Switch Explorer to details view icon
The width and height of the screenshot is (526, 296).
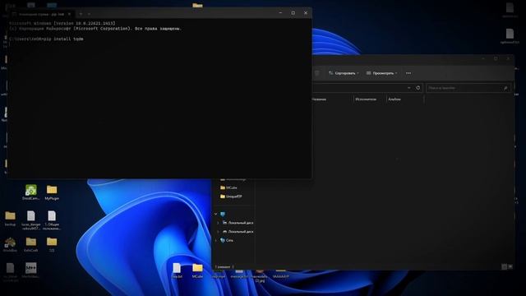[x=504, y=266]
